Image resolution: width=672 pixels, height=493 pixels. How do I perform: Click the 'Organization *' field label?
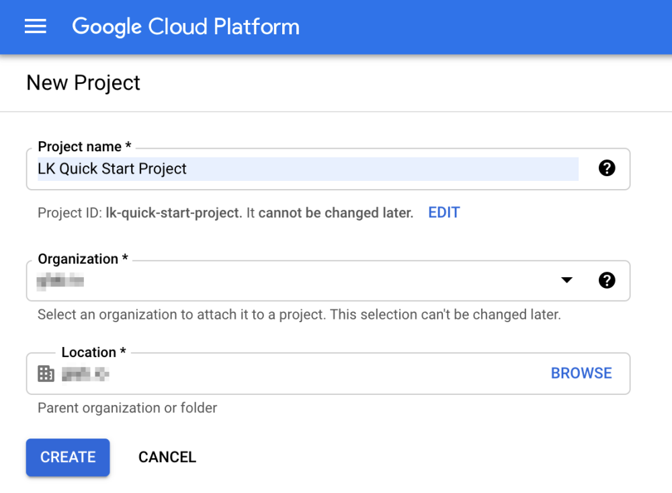click(x=83, y=259)
